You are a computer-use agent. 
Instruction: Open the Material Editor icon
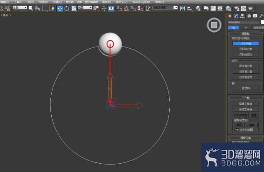point(228,8)
